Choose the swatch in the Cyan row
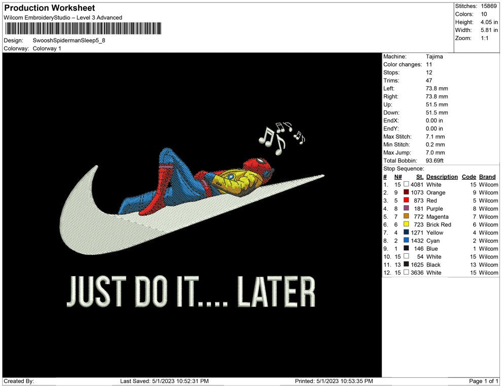 coord(406,240)
